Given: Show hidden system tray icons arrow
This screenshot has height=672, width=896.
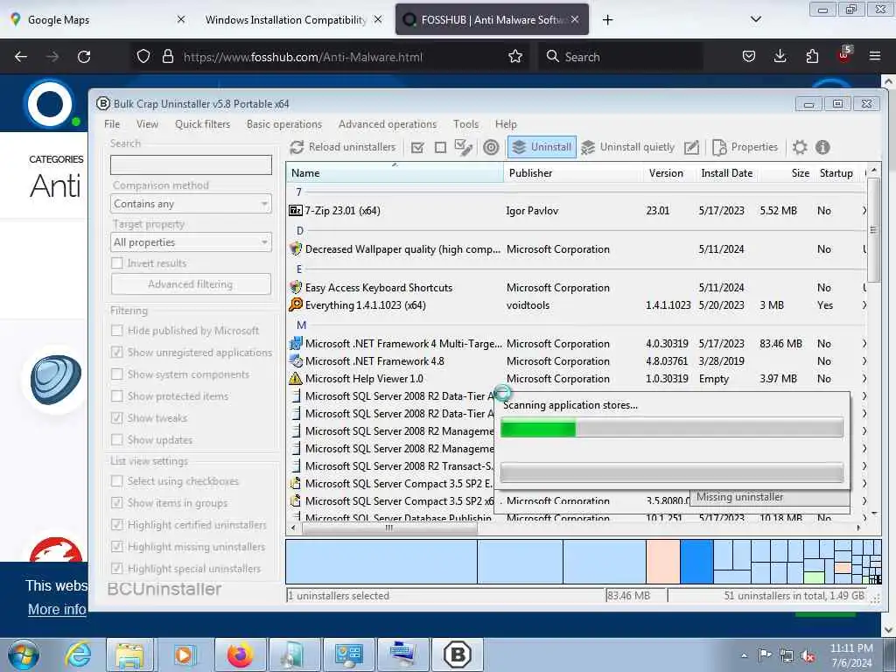Looking at the screenshot, I should click(744, 655).
